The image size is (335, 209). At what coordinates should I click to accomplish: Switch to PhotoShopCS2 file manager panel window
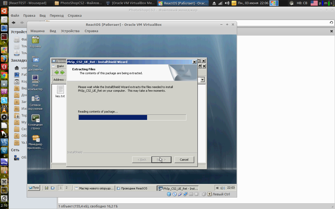point(79,3)
